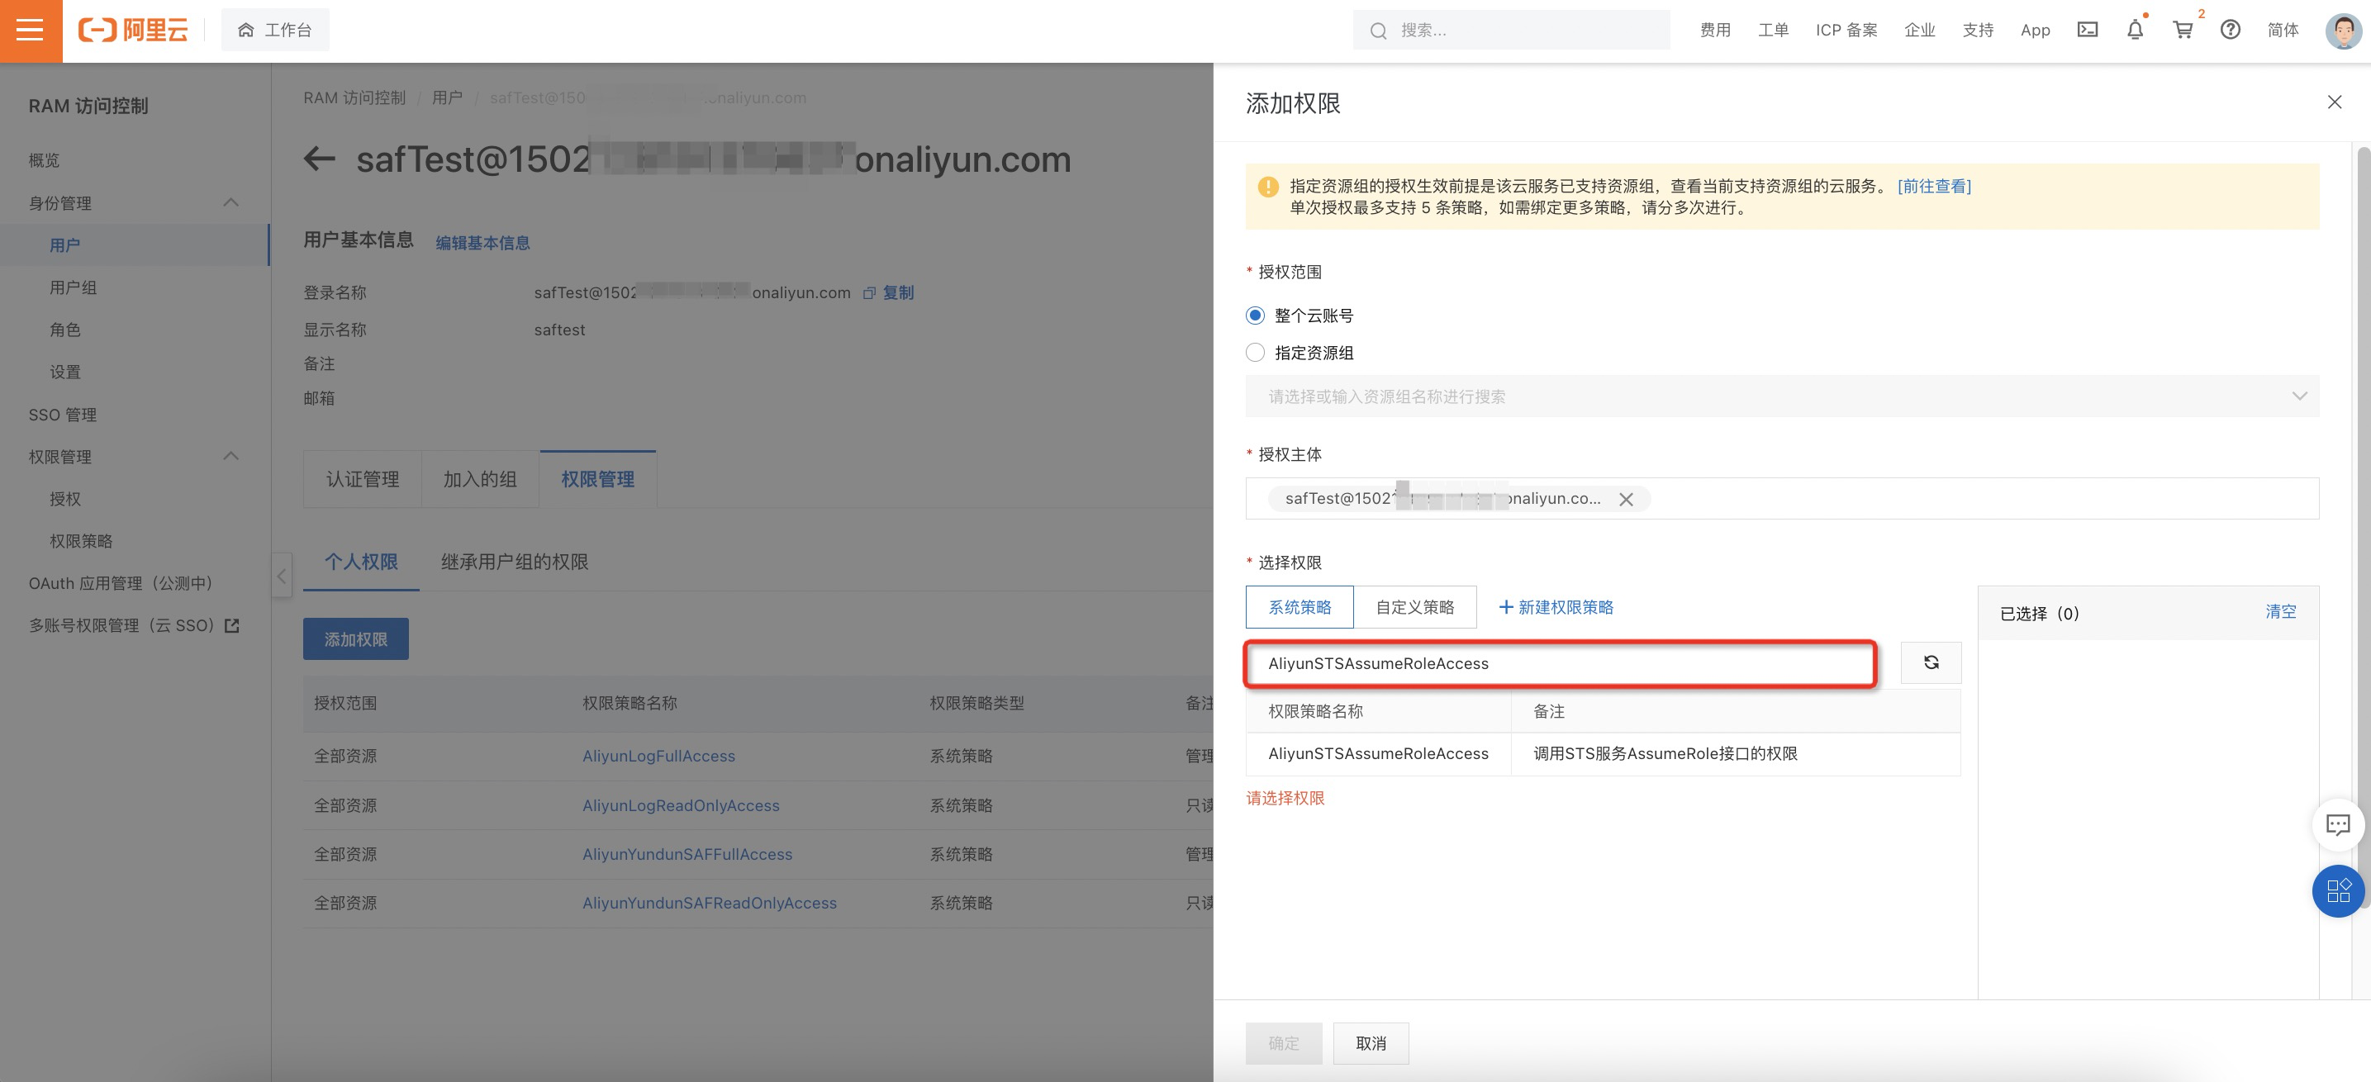
Task: Select the 个人权限 sub-tab
Action: pyautogui.click(x=361, y=562)
